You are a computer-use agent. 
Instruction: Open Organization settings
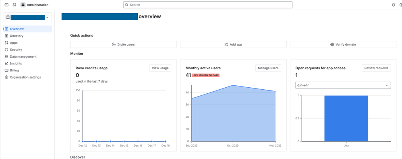[27, 77]
